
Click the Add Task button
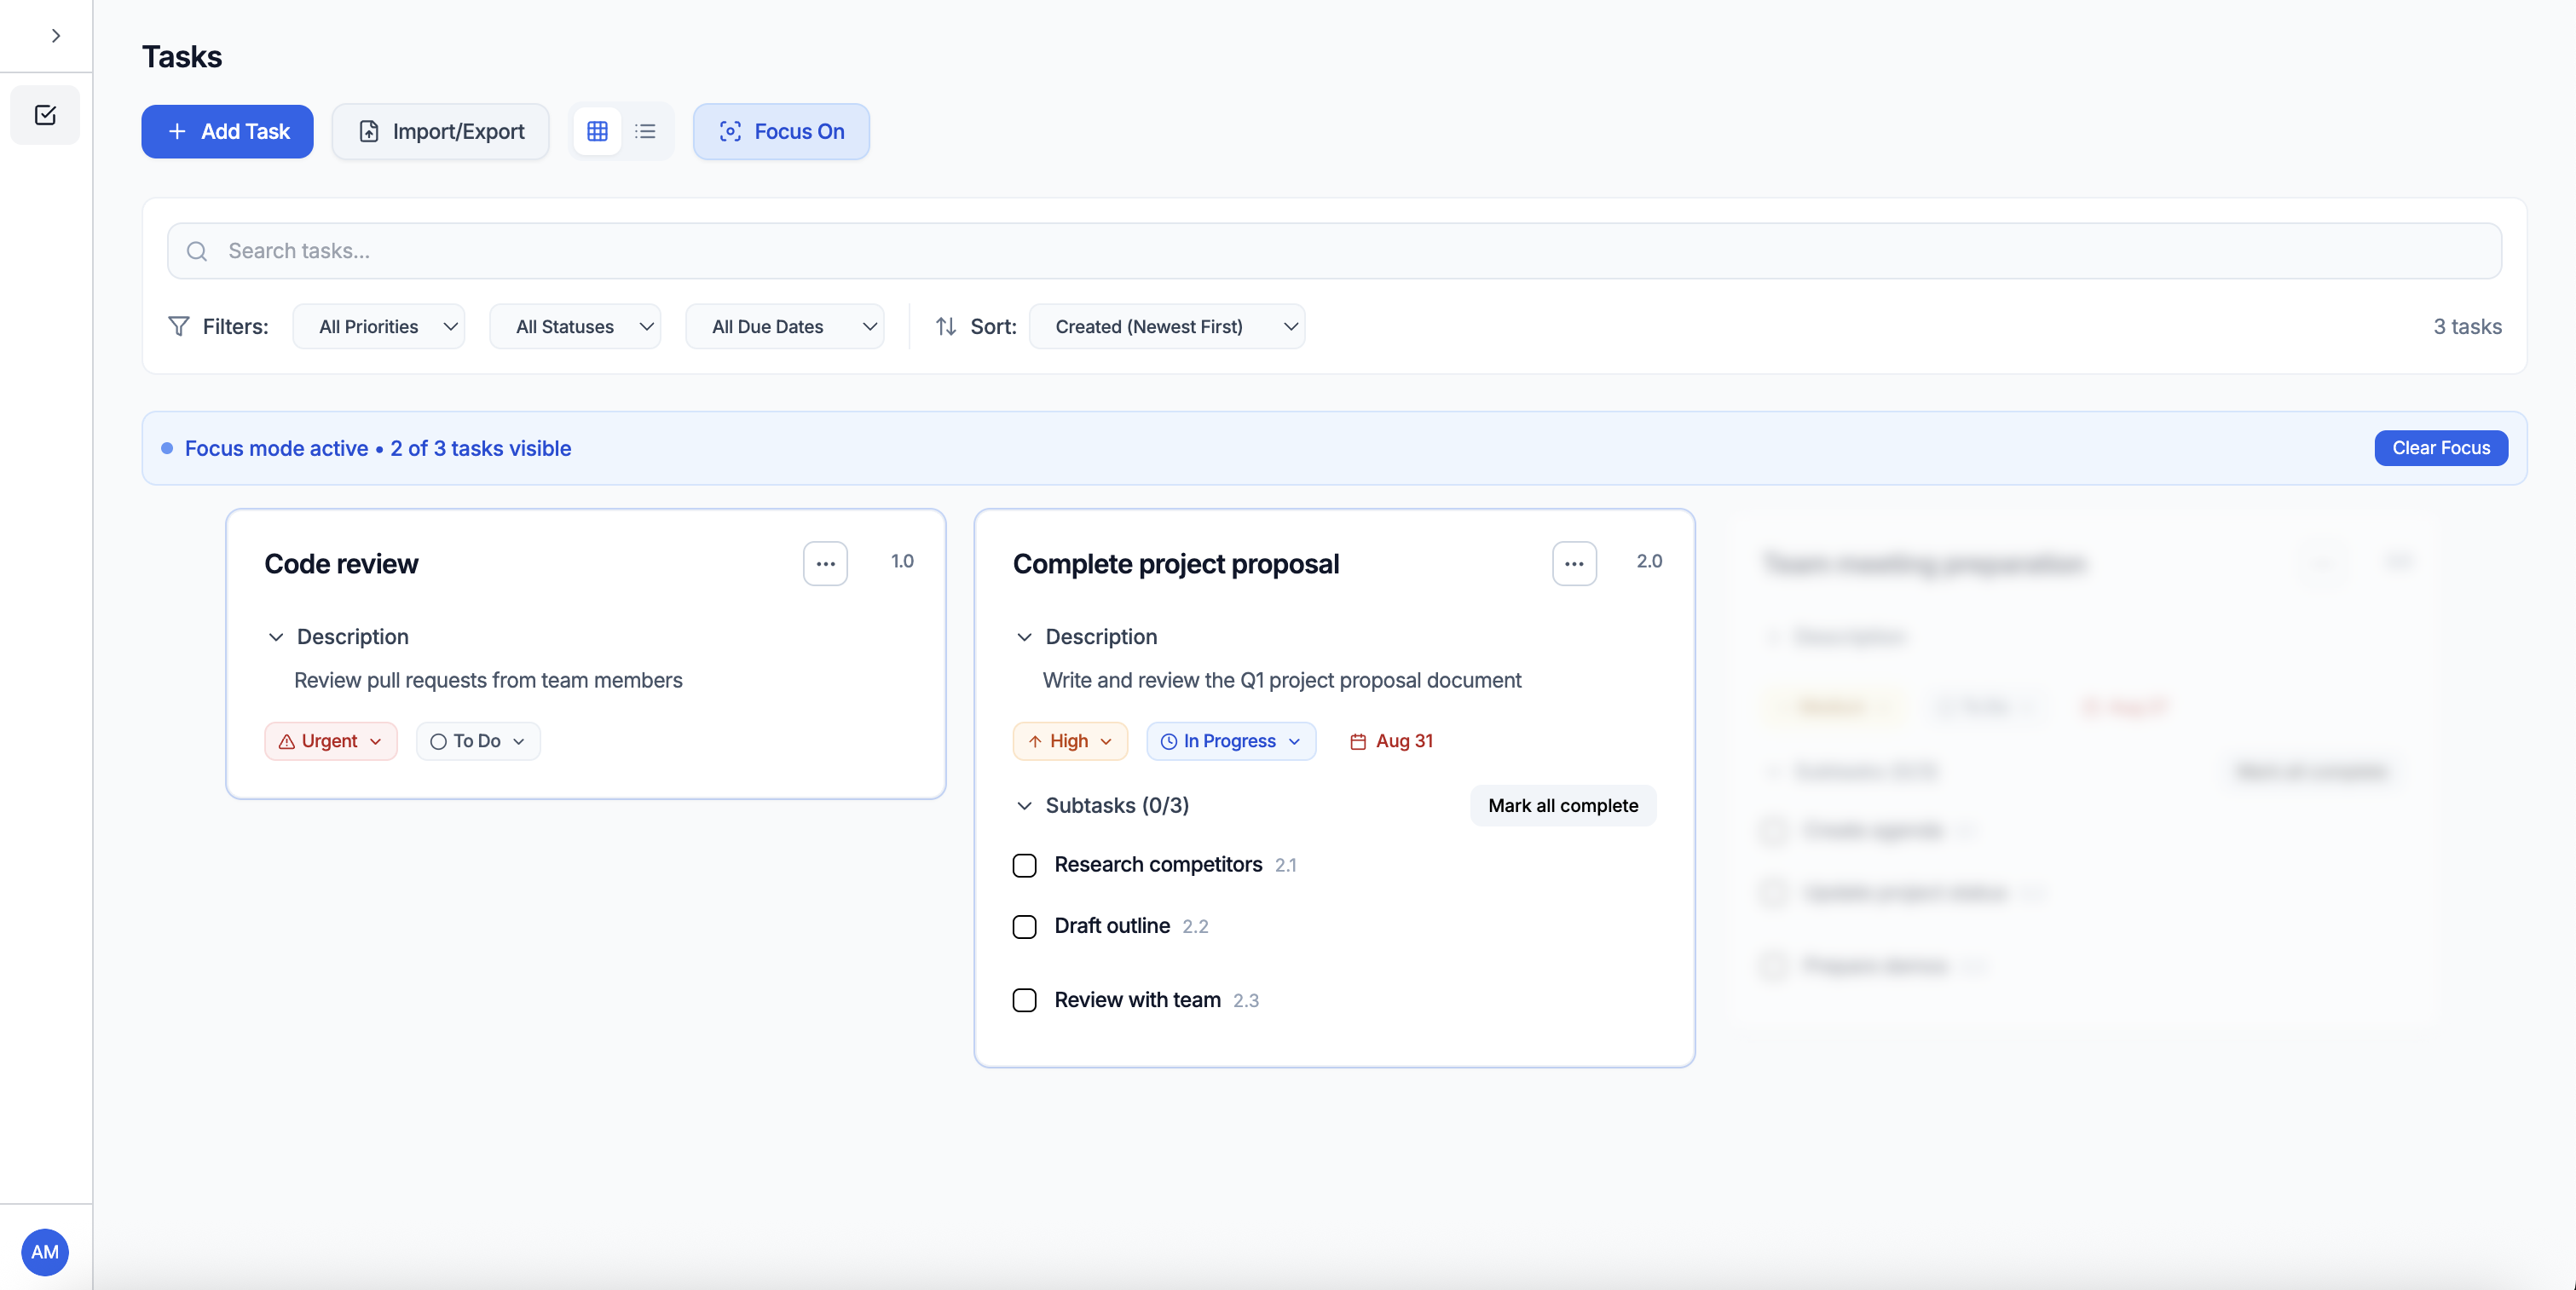pyautogui.click(x=227, y=131)
